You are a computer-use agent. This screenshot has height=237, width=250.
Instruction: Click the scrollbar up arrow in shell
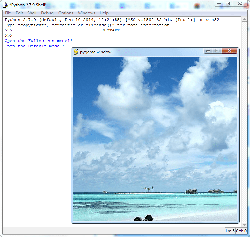pyautogui.click(x=244, y=20)
